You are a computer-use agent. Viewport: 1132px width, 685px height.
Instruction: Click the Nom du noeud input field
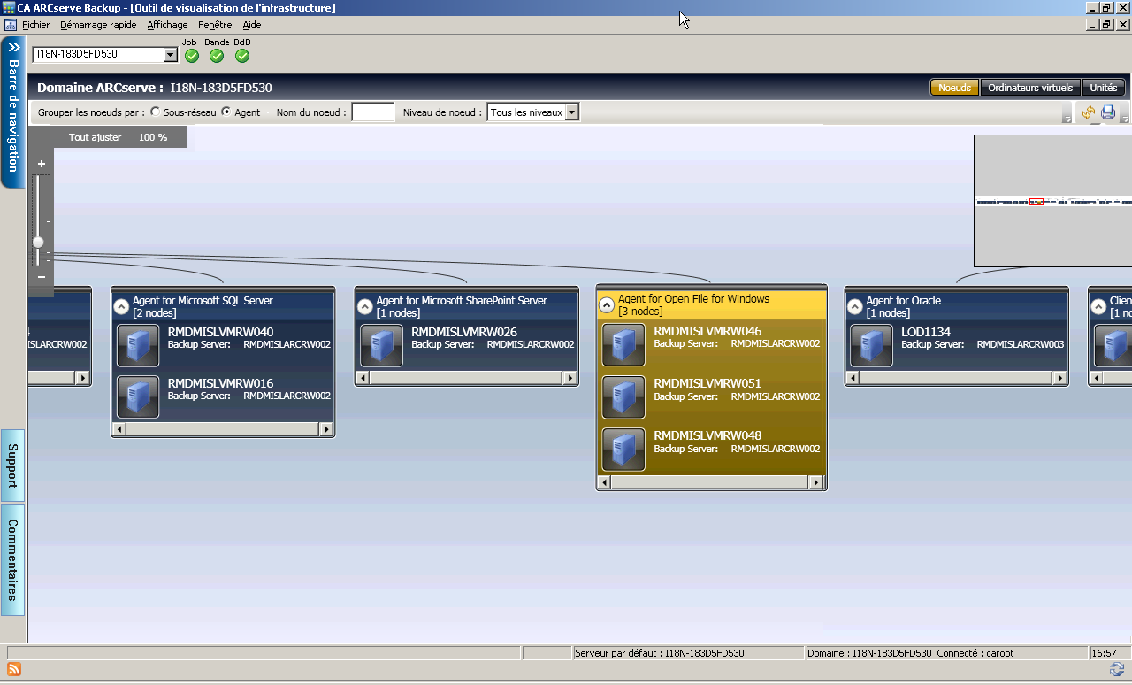point(372,112)
